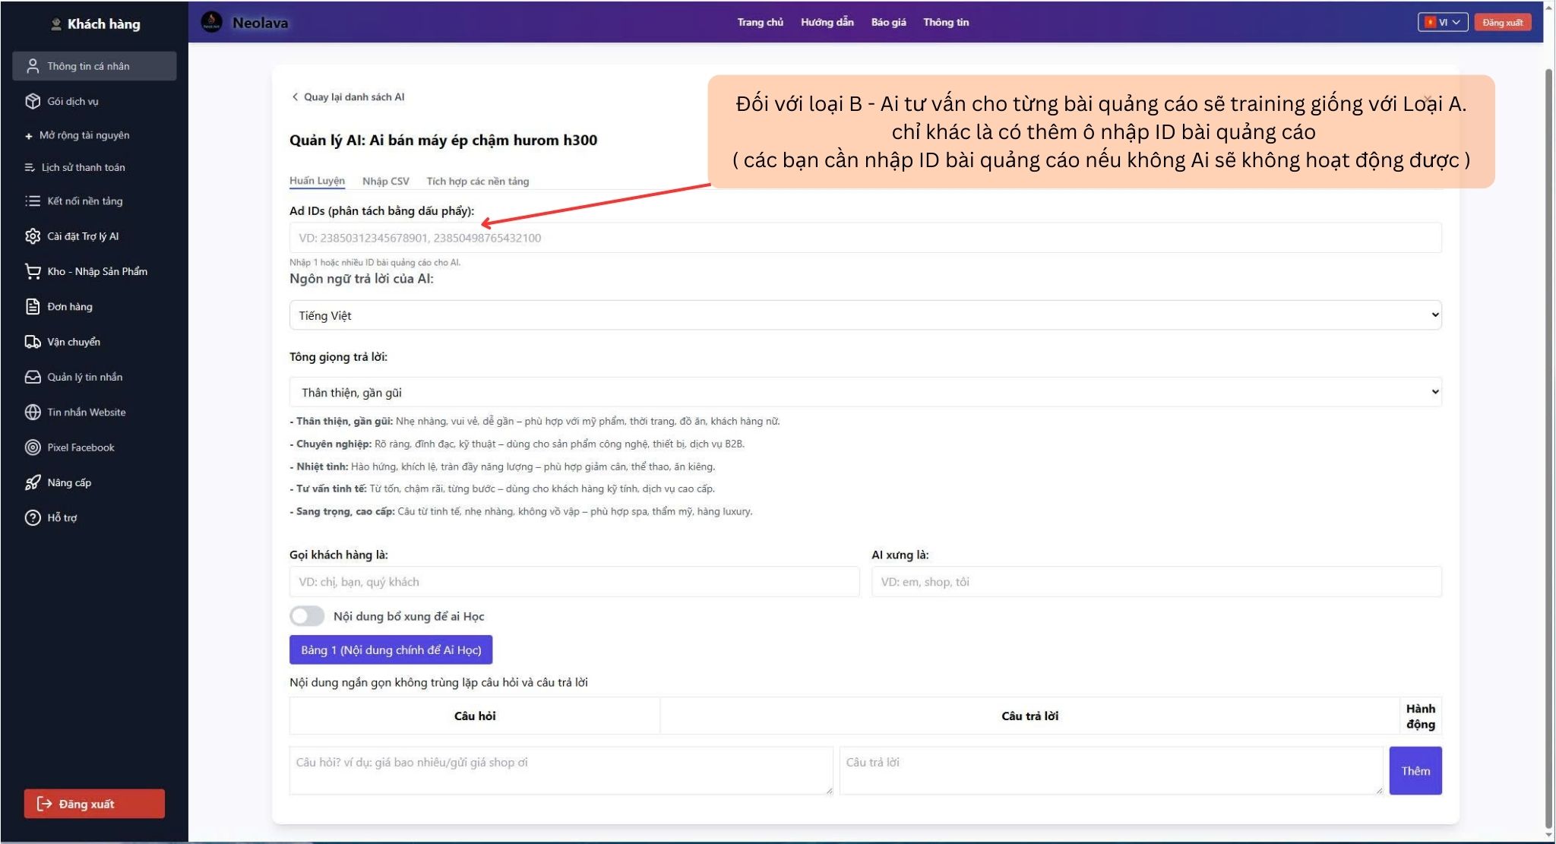Open Đơn hàng orders page
This screenshot has height=844, width=1556.
69,306
